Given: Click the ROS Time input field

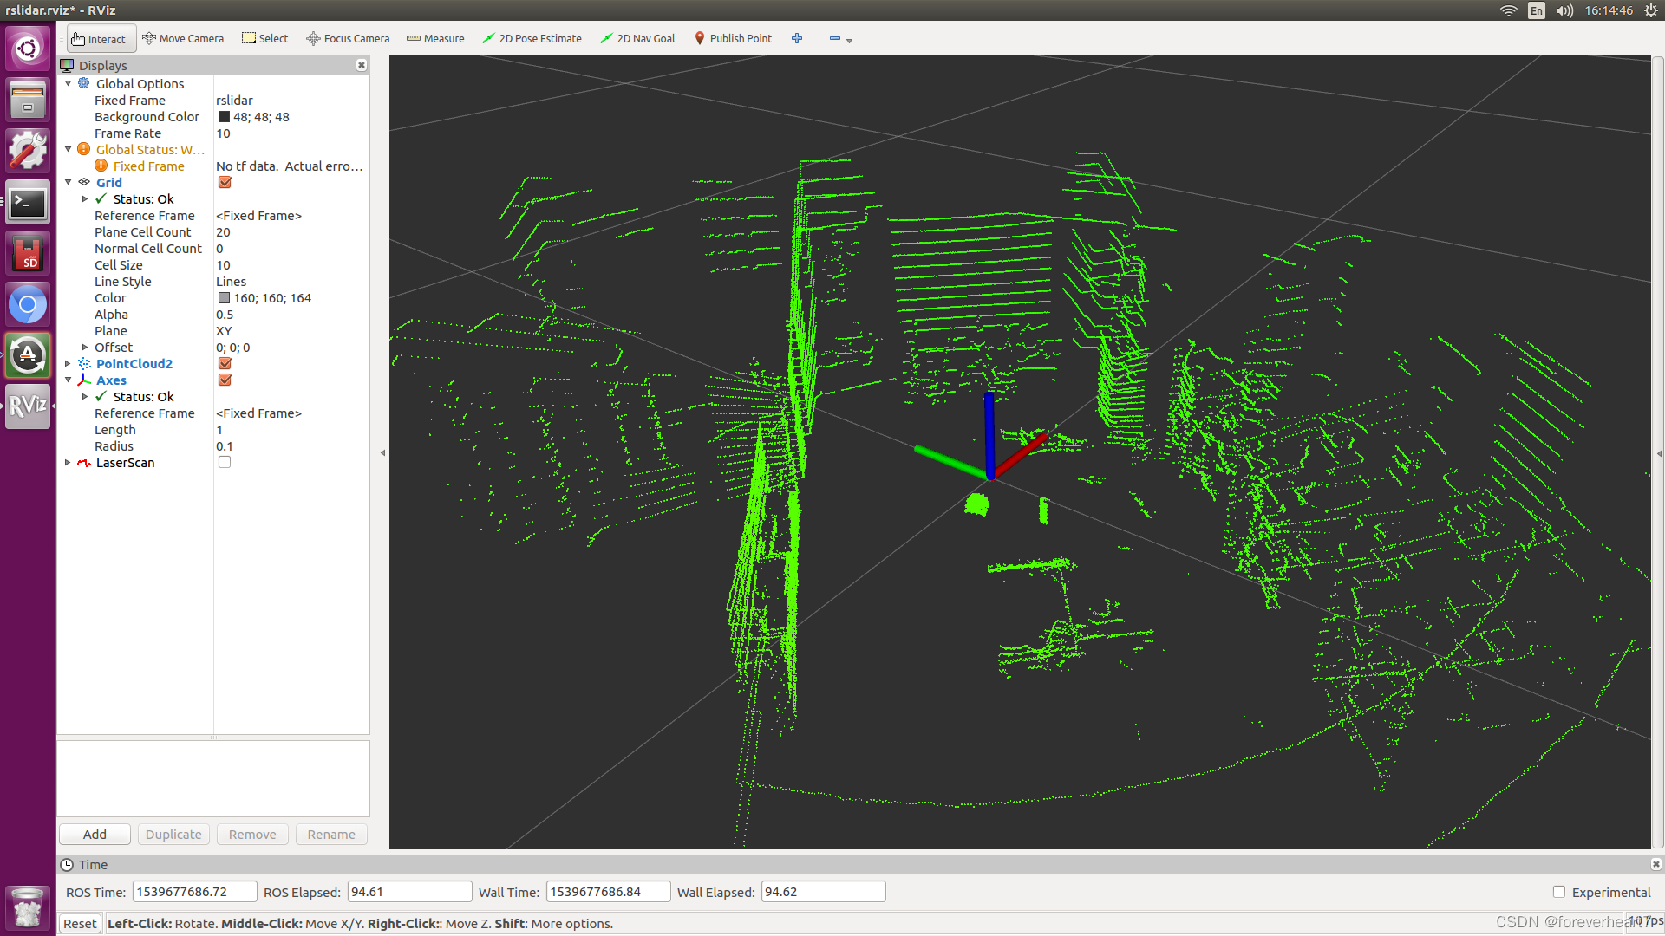Looking at the screenshot, I should click(x=194, y=891).
